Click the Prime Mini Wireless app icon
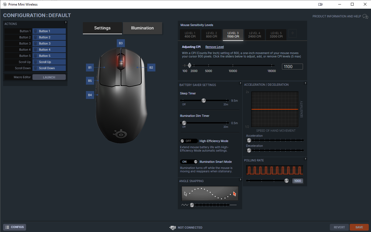371x232 pixels. tap(4, 4)
